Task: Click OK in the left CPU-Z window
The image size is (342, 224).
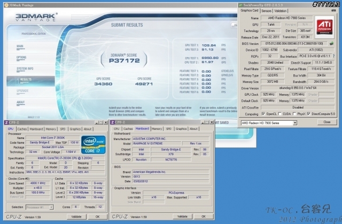Action: point(97,217)
